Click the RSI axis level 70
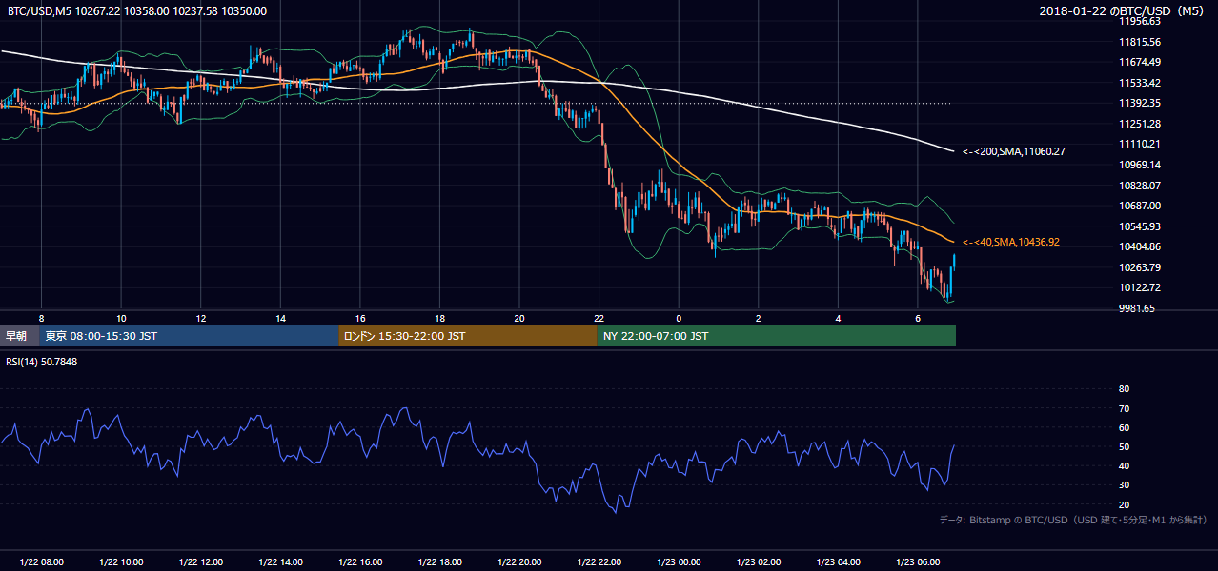This screenshot has width=1218, height=571. point(1125,408)
